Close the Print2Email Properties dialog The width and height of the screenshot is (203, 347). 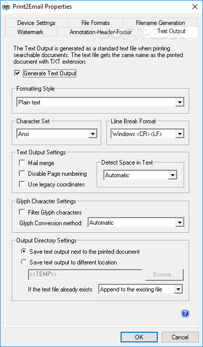click(195, 7)
